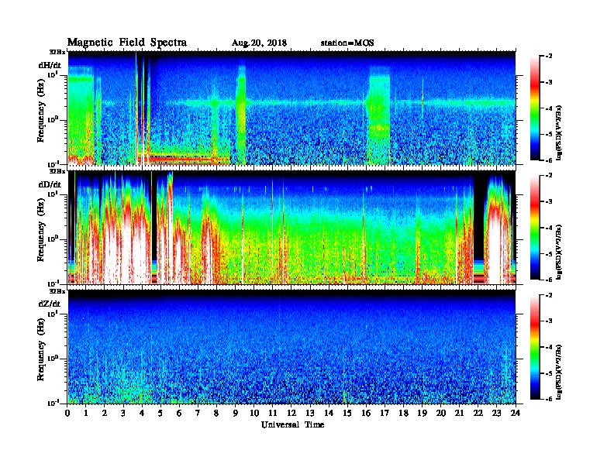Click the "-2" tick on dH/dt color bar
Screen dimensions: 614x474
(x=549, y=57)
